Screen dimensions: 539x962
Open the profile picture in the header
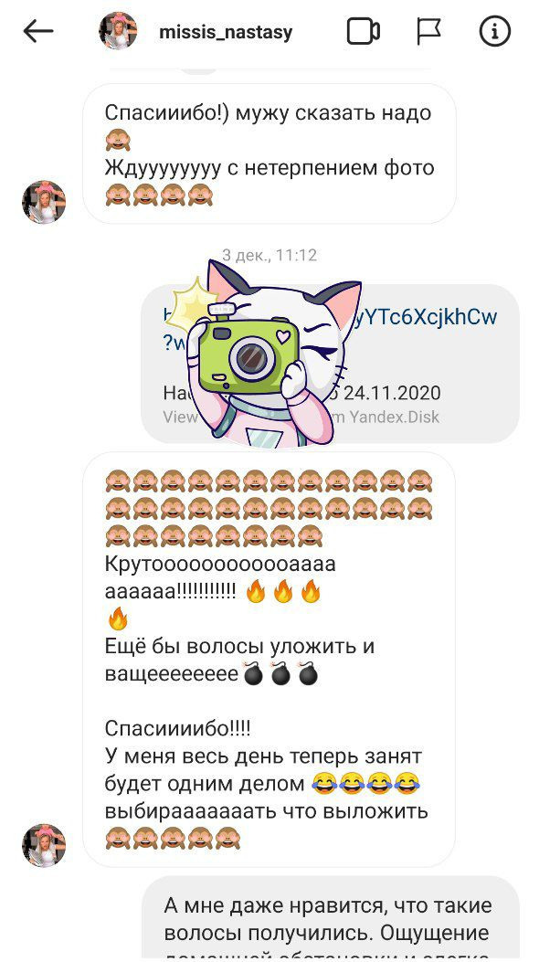(x=118, y=31)
